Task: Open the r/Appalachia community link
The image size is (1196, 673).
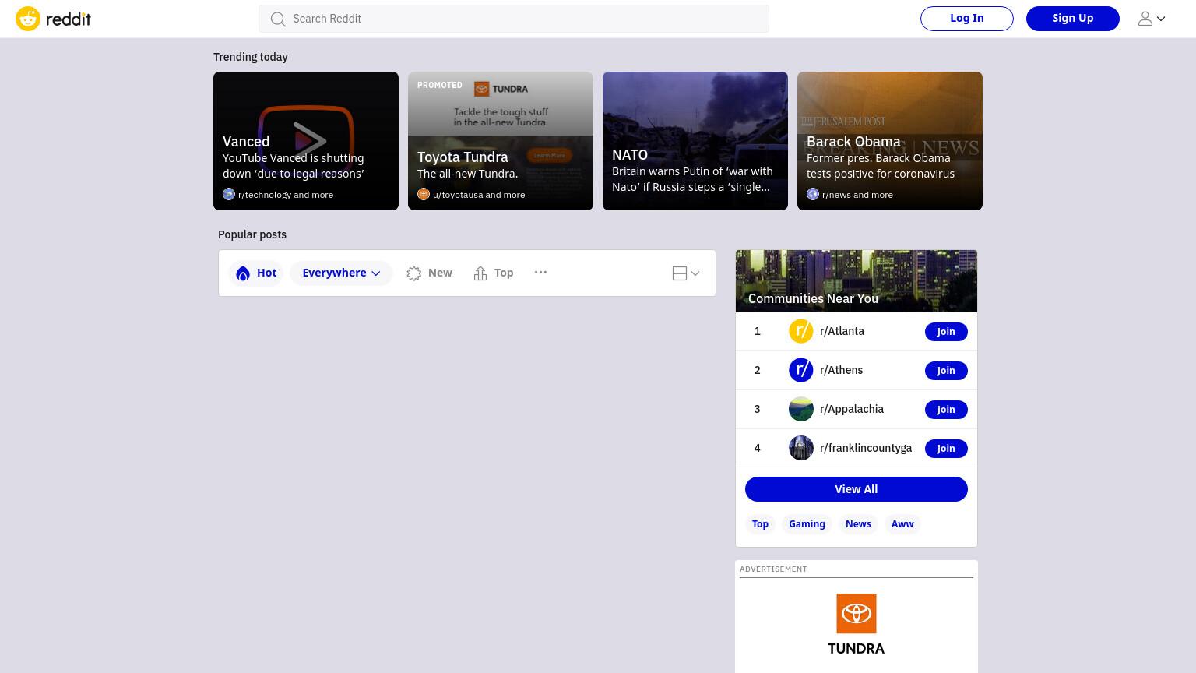Action: point(852,409)
